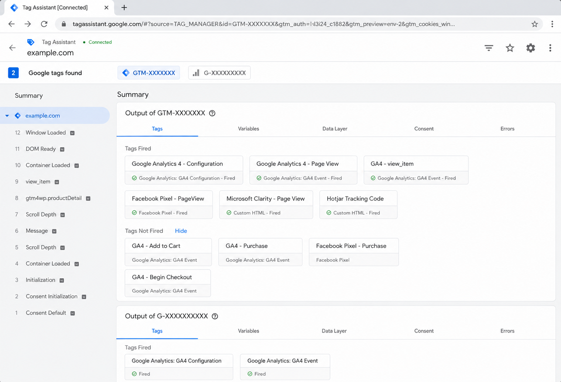Select the GTM-XXXXXXX container chip
This screenshot has width=561, height=382.
tap(149, 73)
